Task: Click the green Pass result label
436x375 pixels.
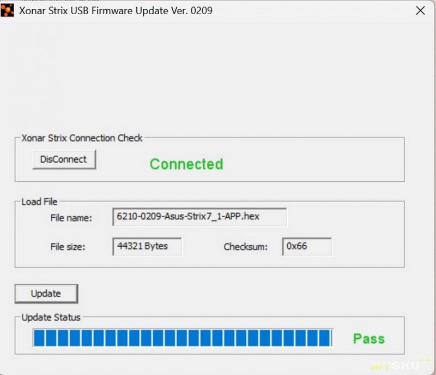Action: [x=368, y=338]
